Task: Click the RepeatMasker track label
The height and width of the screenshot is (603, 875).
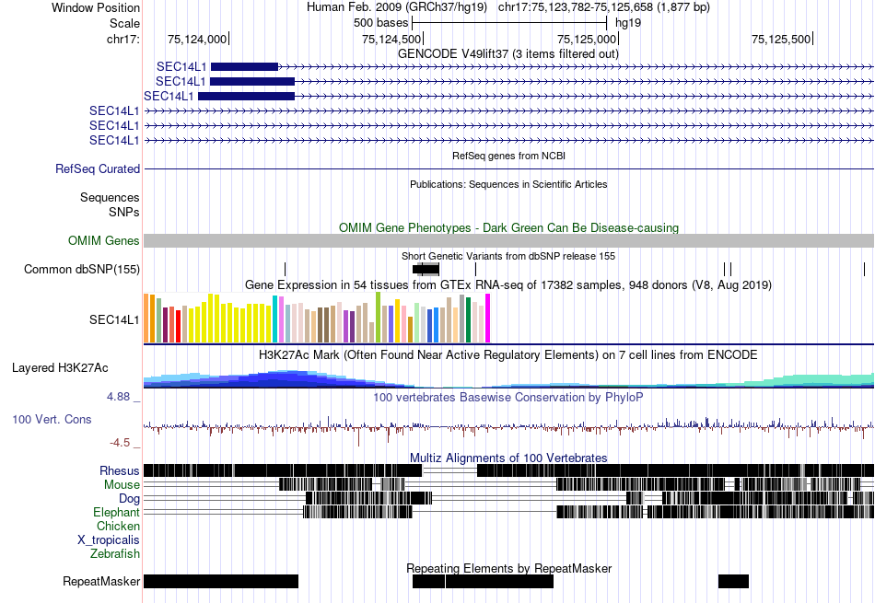Action: [101, 581]
